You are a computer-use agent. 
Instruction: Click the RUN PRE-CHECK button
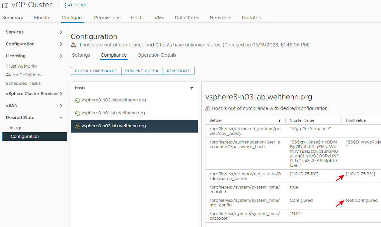pos(142,71)
